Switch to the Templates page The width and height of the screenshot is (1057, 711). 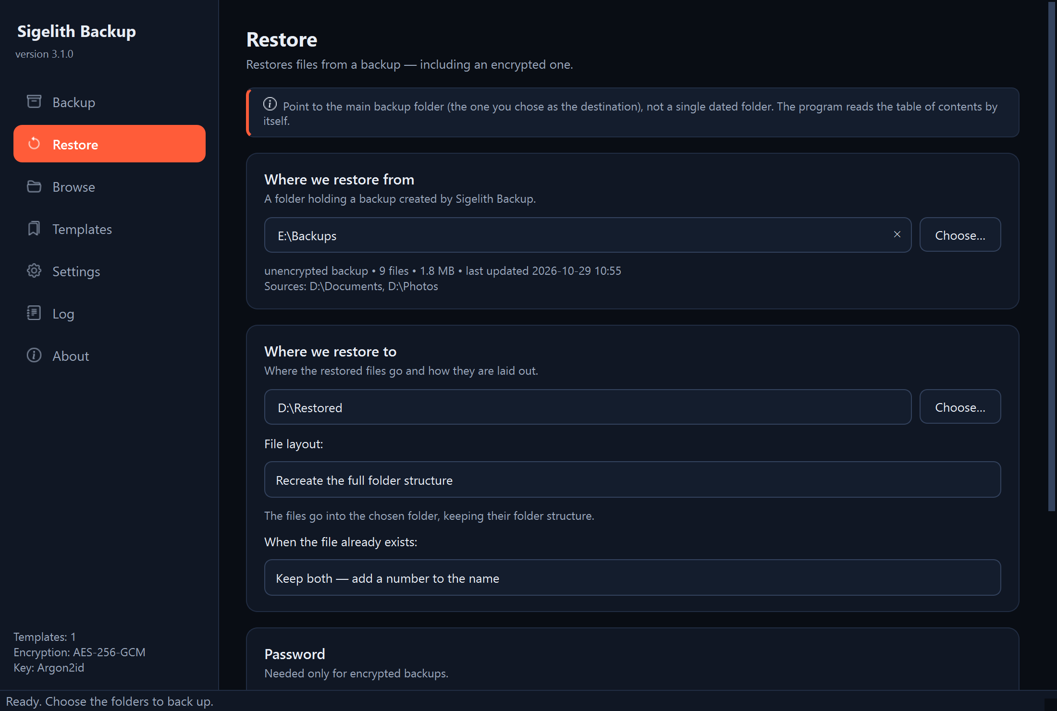(x=110, y=229)
